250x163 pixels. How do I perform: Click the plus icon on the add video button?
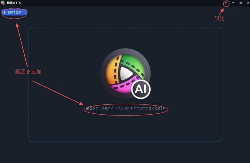pyautogui.click(x=4, y=12)
